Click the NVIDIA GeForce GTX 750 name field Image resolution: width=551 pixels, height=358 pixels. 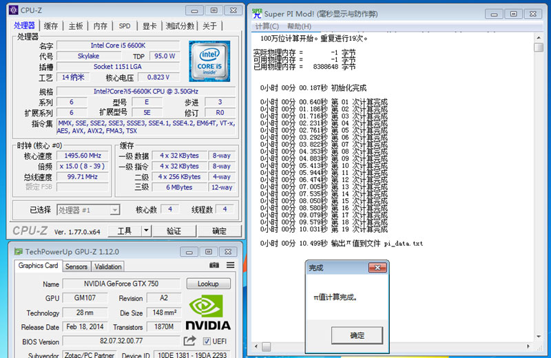click(121, 284)
